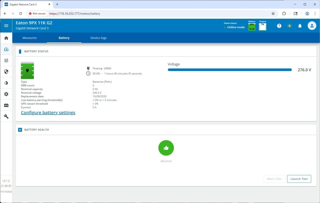320x203 pixels.
Task: Open the settings gear sidebar icon
Action: click(x=6, y=94)
